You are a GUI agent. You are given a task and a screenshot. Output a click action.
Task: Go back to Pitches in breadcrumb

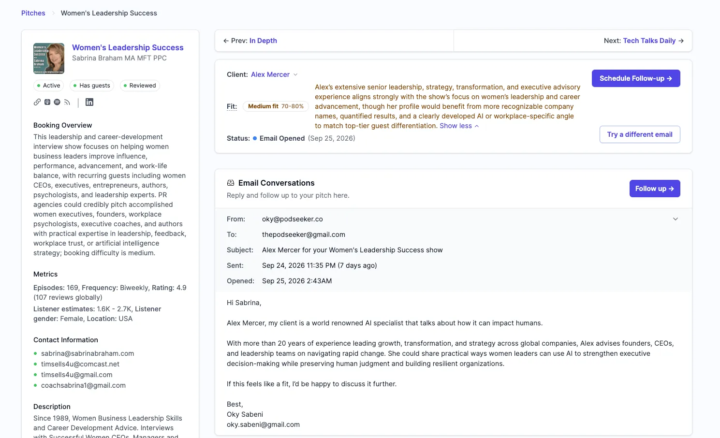click(x=33, y=13)
